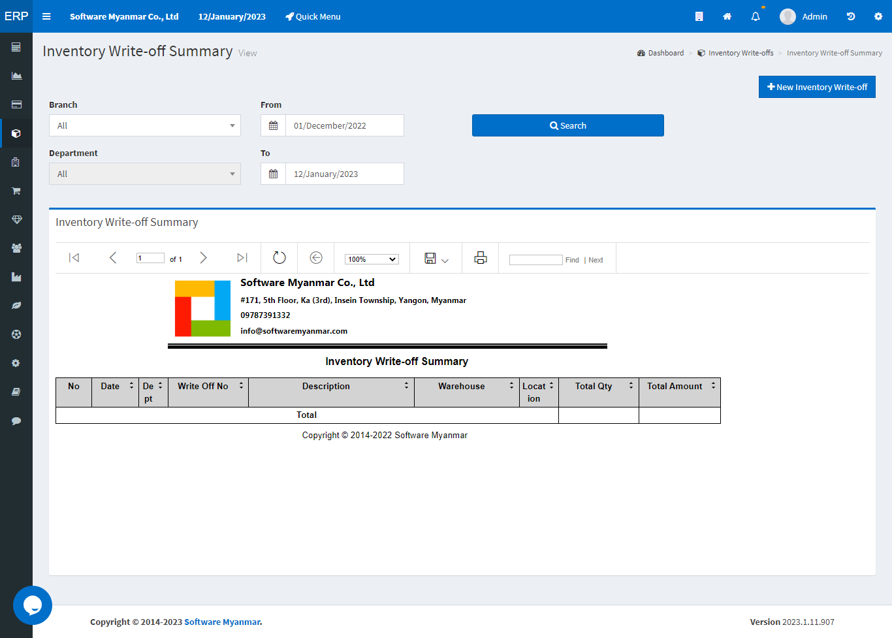
Task: Open leaf icon in sidebar
Action: [16, 306]
